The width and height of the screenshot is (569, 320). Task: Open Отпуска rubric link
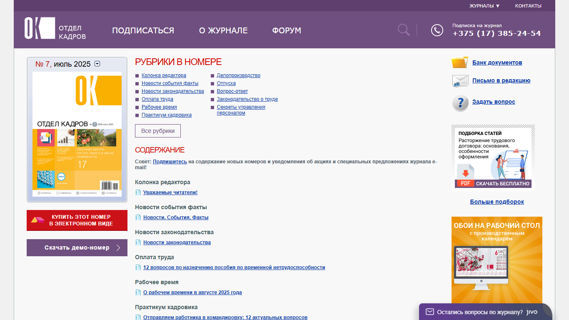click(226, 83)
